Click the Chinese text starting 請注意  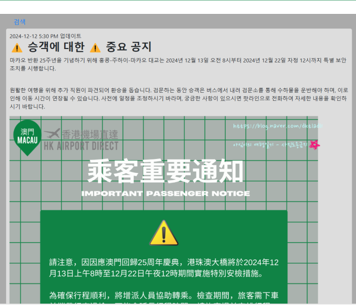[x=164, y=268]
